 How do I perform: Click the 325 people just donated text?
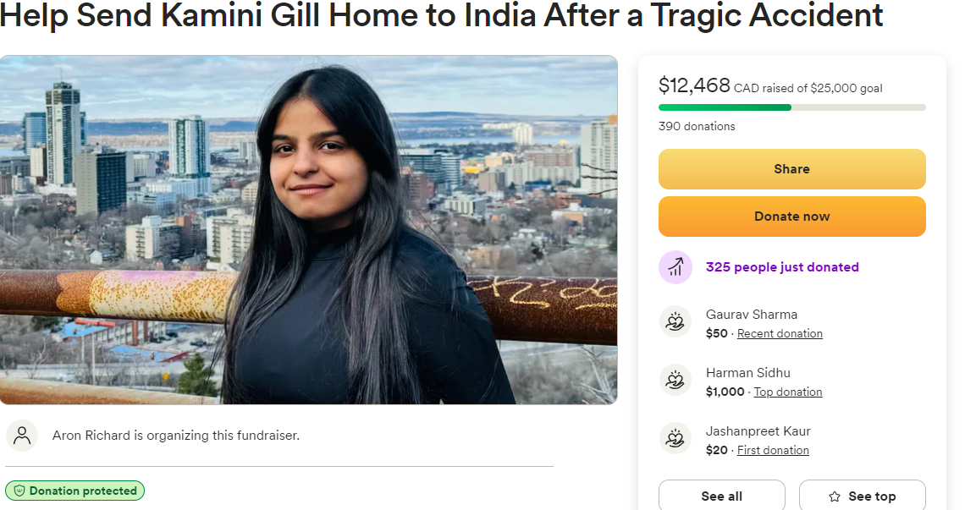point(782,266)
